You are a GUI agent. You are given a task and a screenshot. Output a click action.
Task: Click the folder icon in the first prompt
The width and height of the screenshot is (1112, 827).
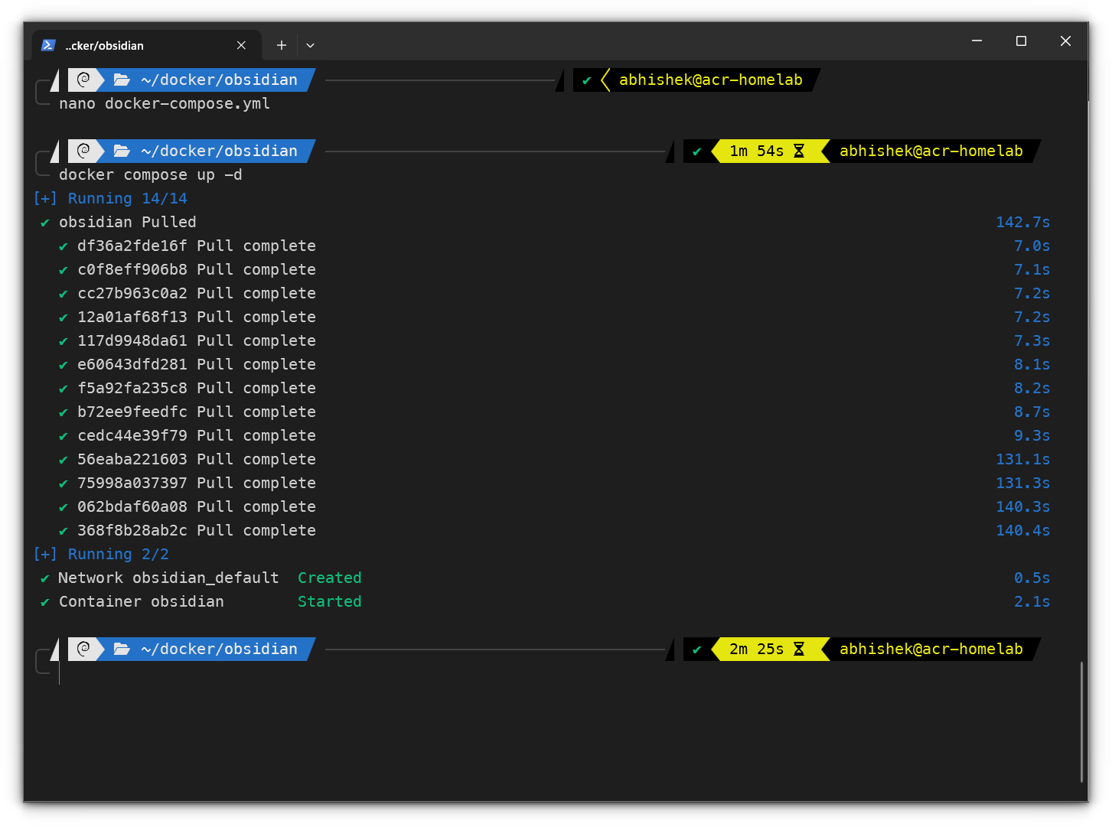point(122,80)
